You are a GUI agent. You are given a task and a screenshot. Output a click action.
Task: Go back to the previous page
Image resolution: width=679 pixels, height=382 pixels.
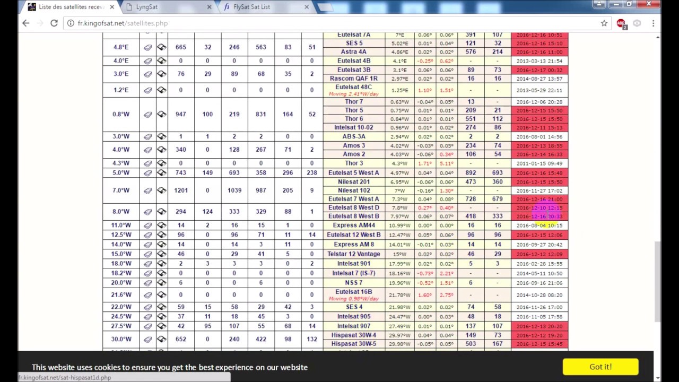[25, 23]
